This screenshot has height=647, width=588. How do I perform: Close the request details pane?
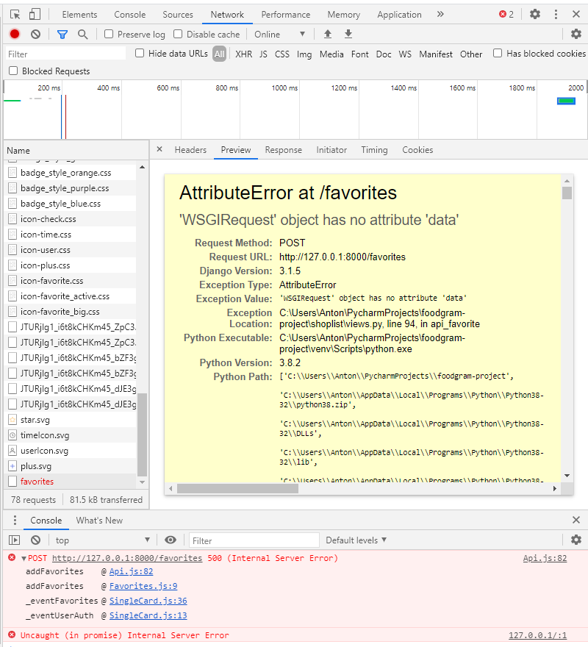tap(159, 149)
